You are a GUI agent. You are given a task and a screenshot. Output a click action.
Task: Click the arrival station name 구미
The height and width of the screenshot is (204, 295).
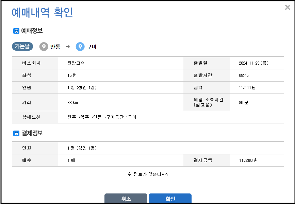pos(92,46)
